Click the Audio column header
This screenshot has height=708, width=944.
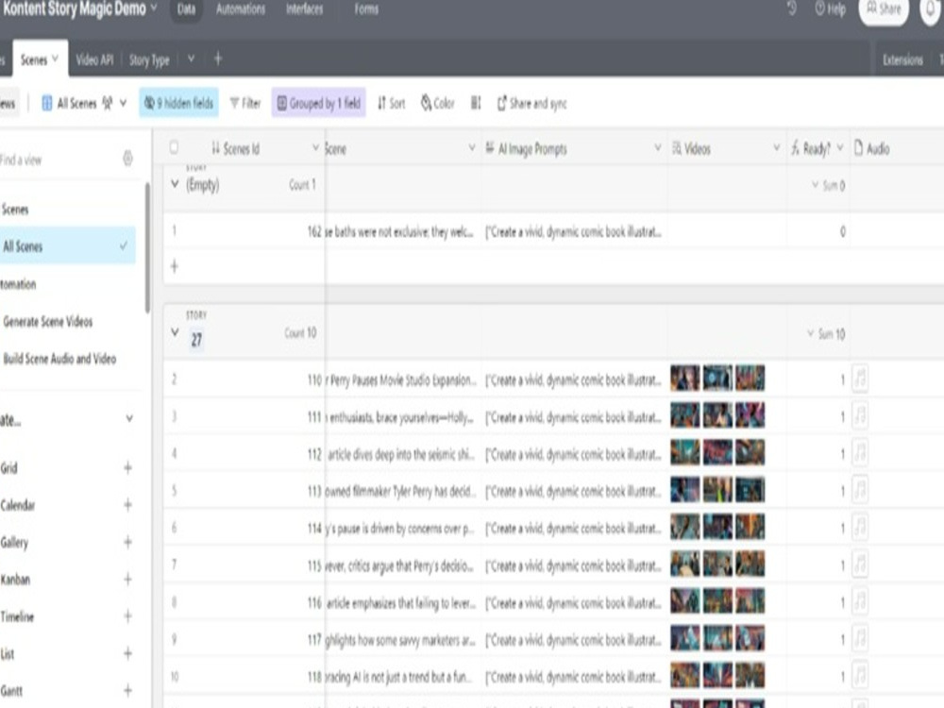(x=897, y=148)
